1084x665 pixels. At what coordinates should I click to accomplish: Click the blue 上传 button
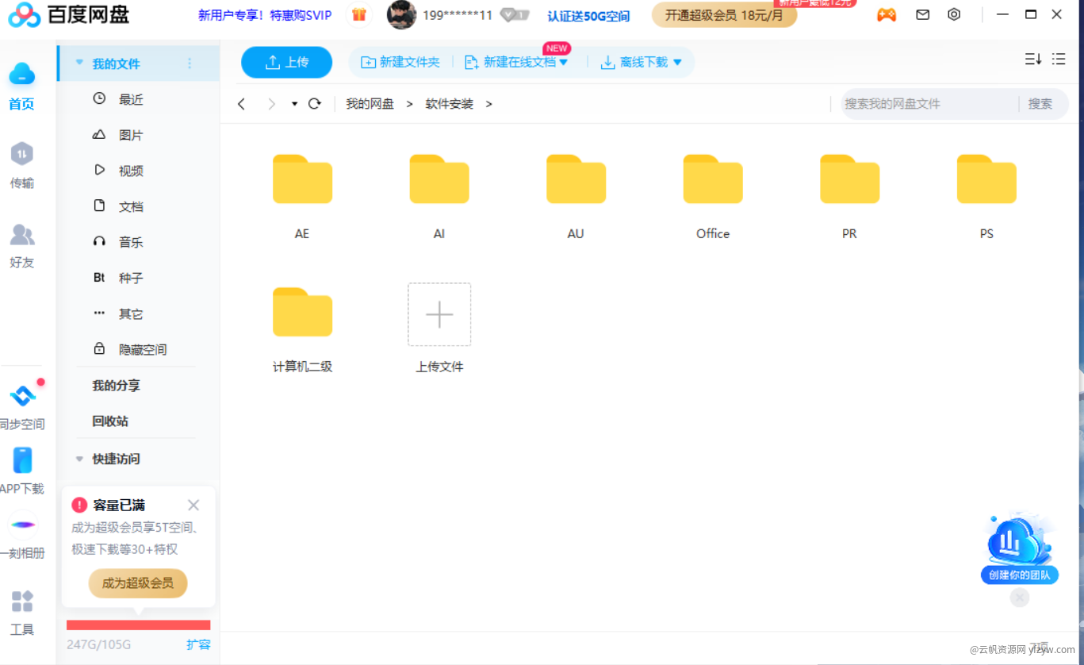pos(286,62)
